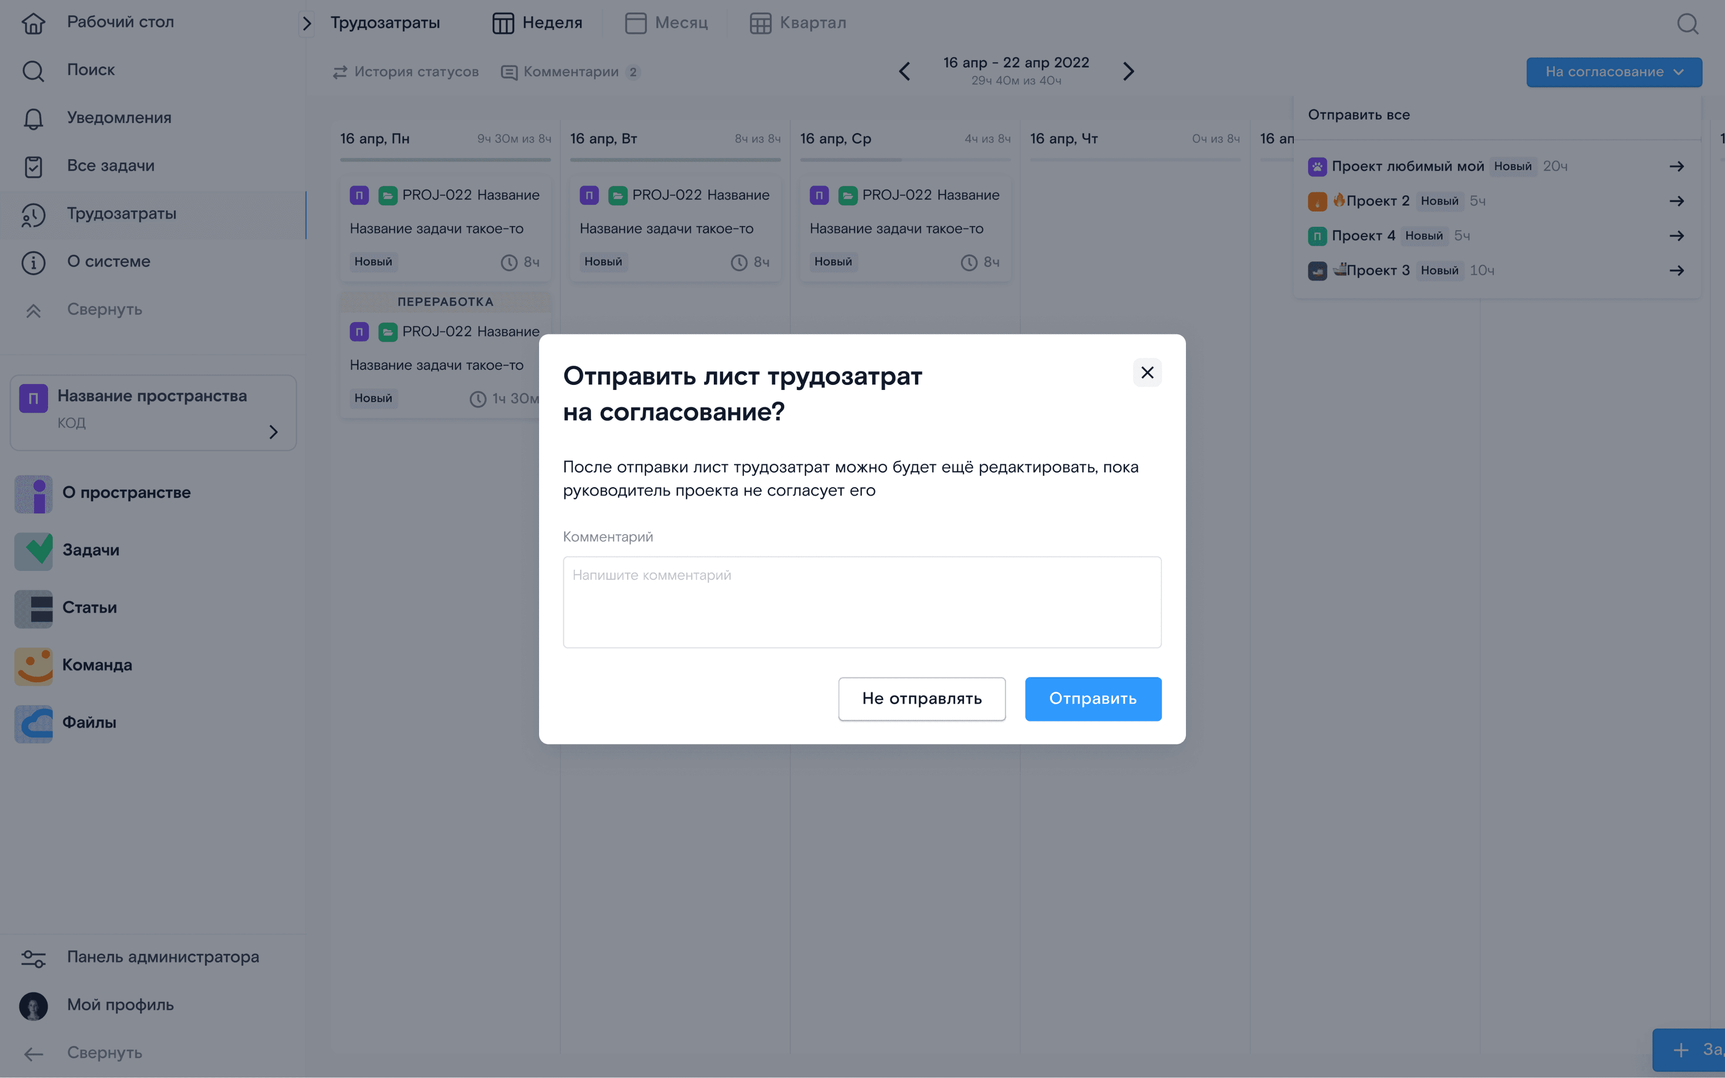Screen dimensions: 1725x1078
Task: Click the search icon in top right
Action: click(x=1687, y=23)
